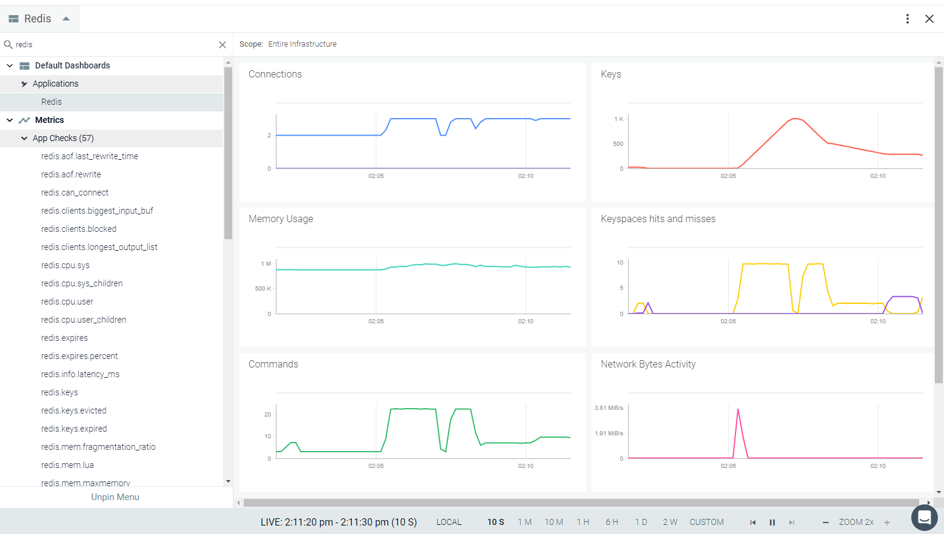Collapse the App Checks (57) group
944x534 pixels.
point(24,138)
